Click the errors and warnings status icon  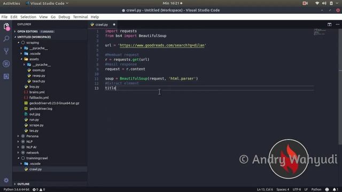tap(39, 190)
